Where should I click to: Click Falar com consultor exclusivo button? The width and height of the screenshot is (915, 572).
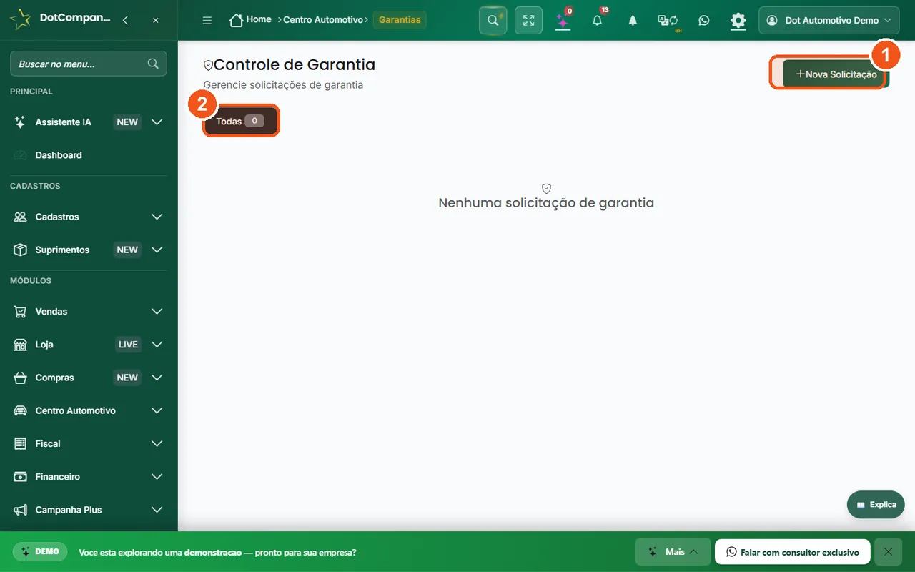click(x=792, y=552)
